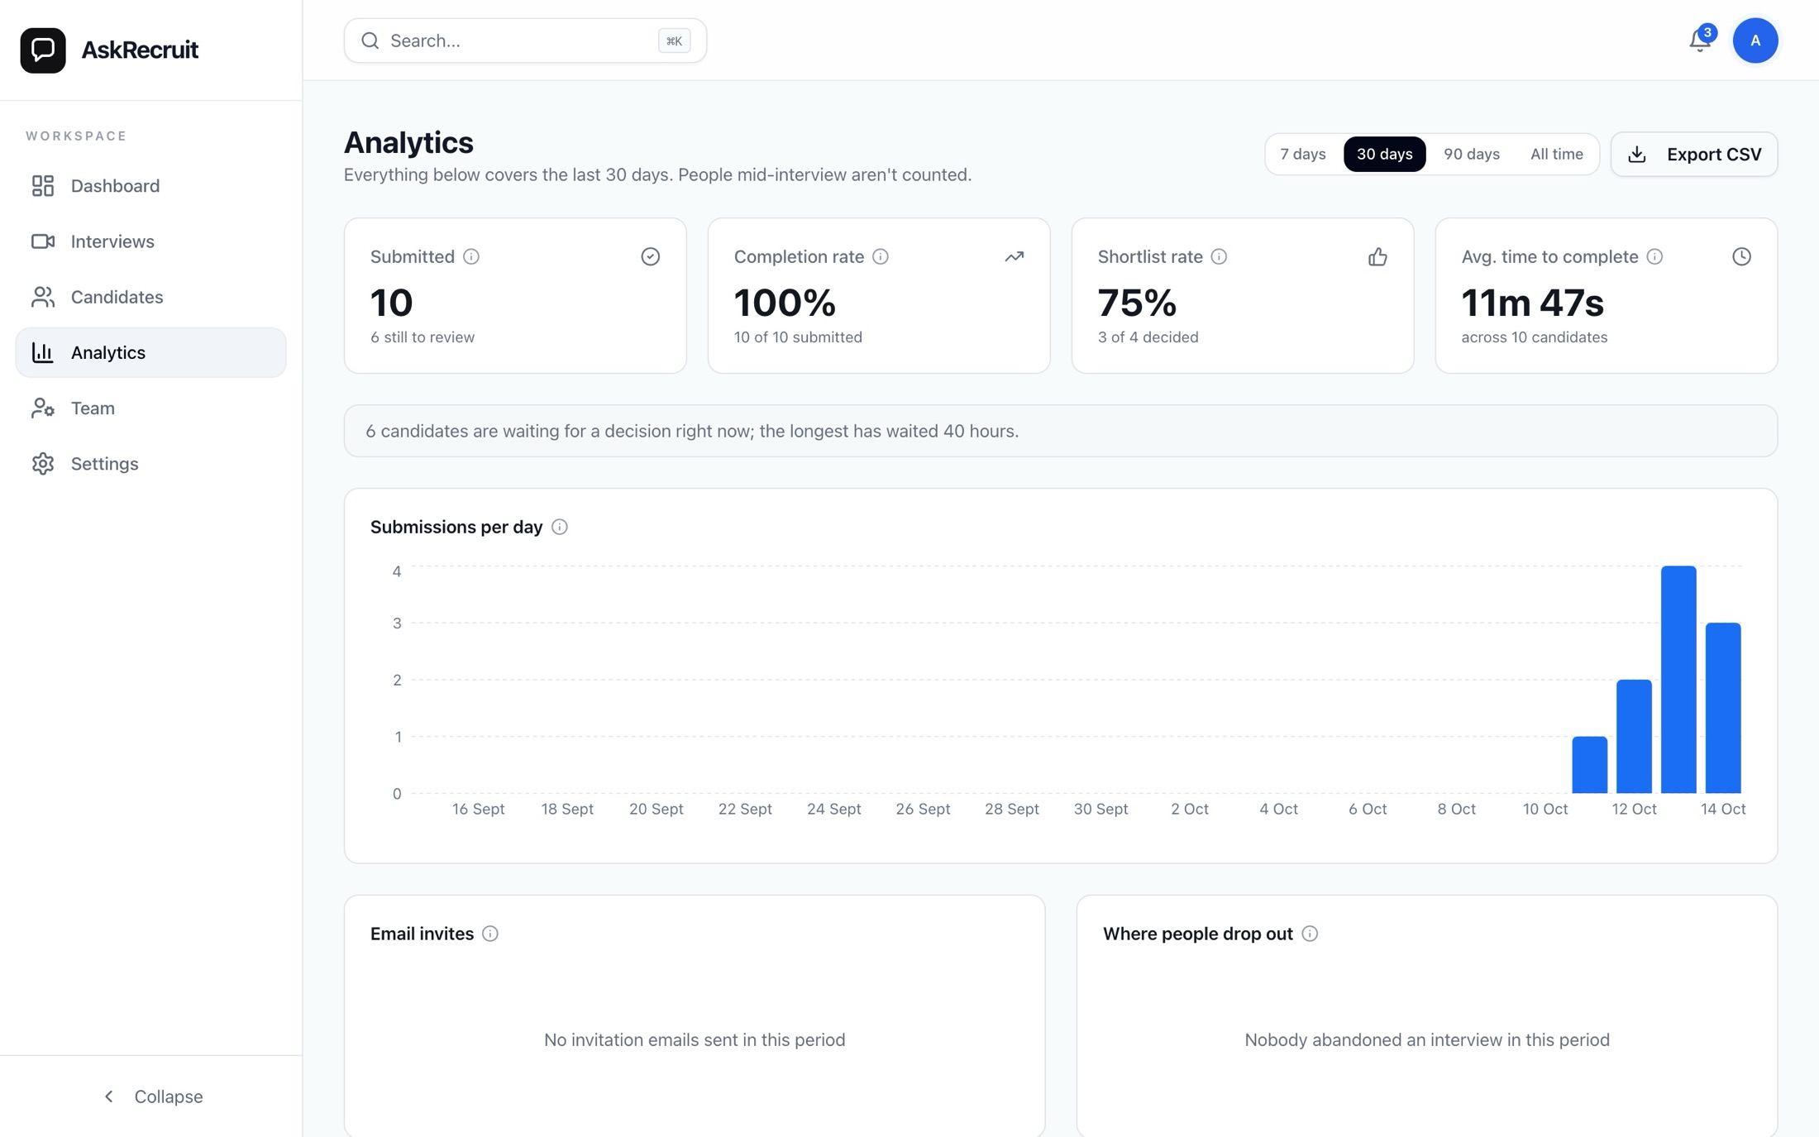The height and width of the screenshot is (1137, 1819).
Task: Click the clock icon in Avg. time card
Action: click(1741, 256)
